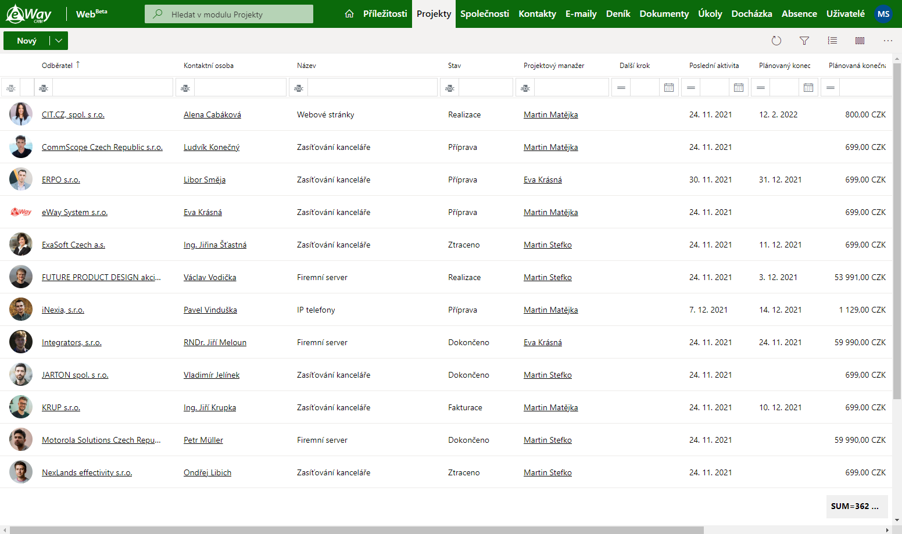Click the calendar icon in Další krok filter

click(669, 88)
